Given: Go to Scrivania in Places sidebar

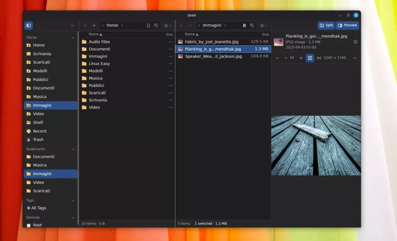Looking at the screenshot, I should [x=50, y=54].
